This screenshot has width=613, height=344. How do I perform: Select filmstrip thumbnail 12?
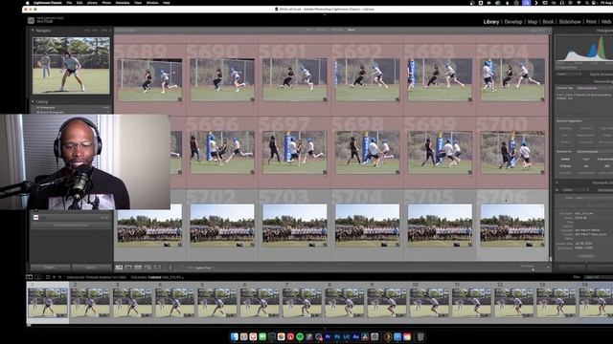click(513, 303)
